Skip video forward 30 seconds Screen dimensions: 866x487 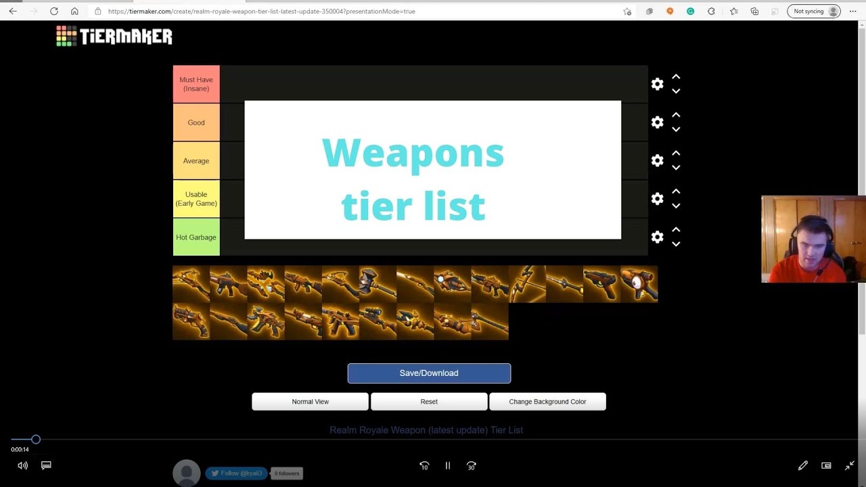471,465
